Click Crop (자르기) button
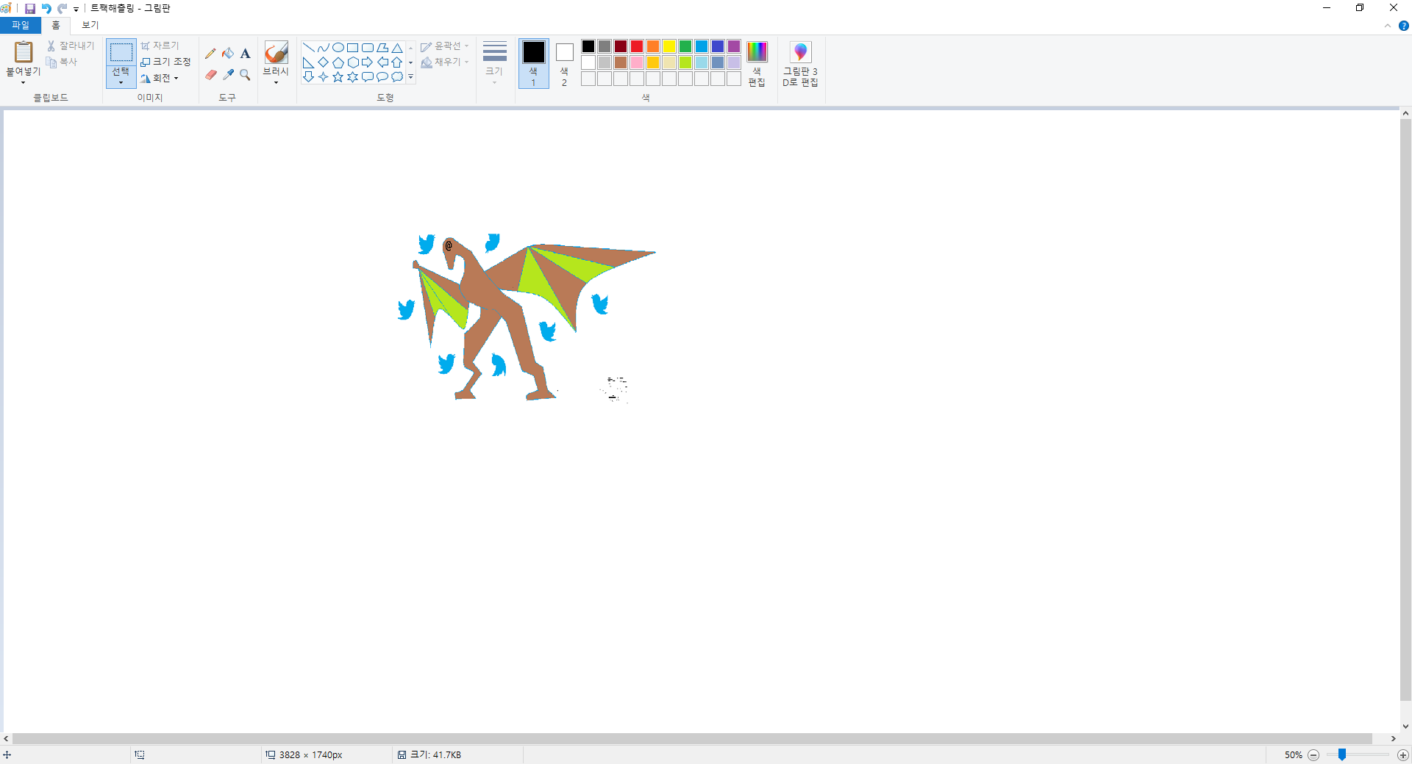 [x=160, y=46]
